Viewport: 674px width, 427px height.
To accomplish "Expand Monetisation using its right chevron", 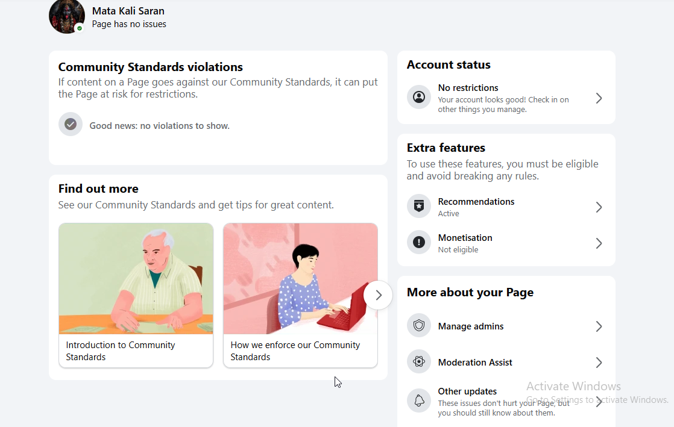I will pos(599,243).
